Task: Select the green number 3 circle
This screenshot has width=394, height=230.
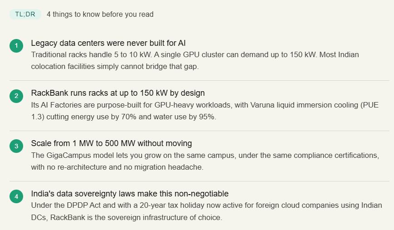Action: 16,146
